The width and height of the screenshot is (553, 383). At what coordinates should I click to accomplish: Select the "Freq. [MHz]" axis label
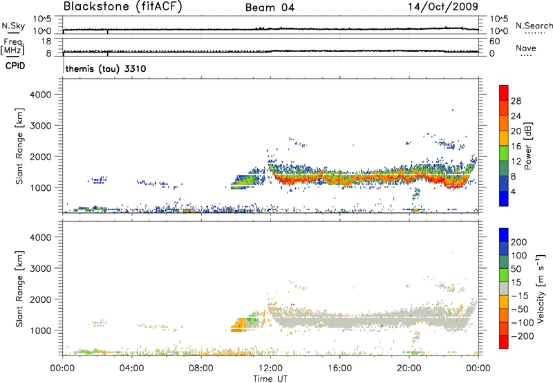(12, 46)
